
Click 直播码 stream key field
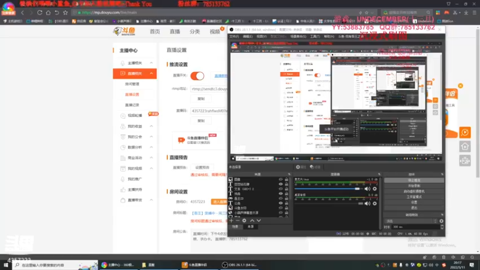[x=209, y=111]
